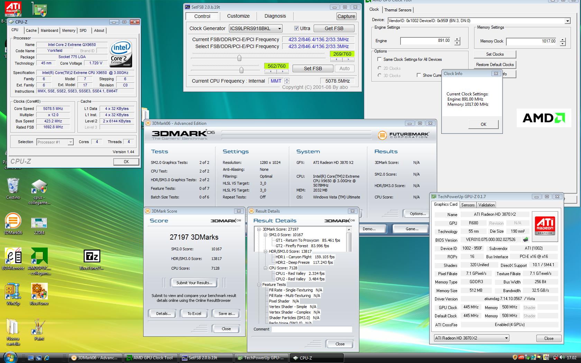Screen dimensions: 581x363
Task: Switch to AMD GPU Clock Tool in taskbar
Action: [151, 358]
